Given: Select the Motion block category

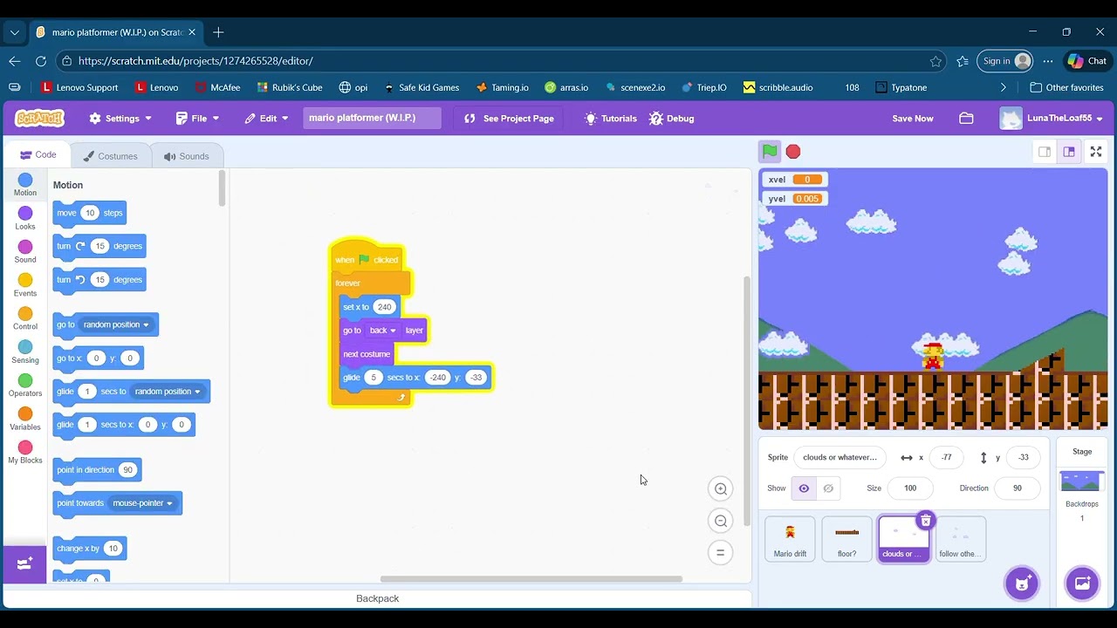Looking at the screenshot, I should pos(25,185).
